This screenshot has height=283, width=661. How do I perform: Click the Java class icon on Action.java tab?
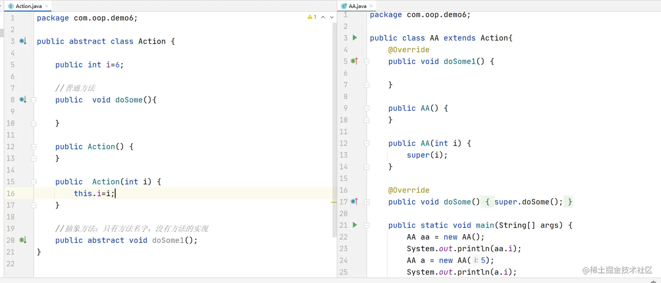point(11,6)
